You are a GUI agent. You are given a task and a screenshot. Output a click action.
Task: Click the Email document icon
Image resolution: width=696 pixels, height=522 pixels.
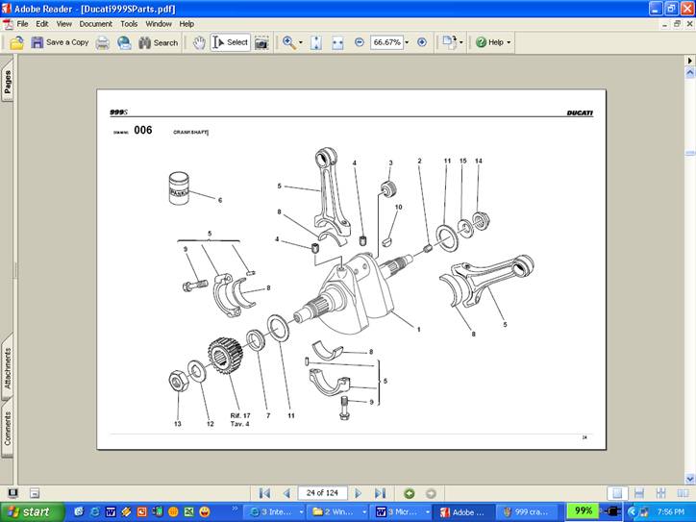[x=124, y=42]
